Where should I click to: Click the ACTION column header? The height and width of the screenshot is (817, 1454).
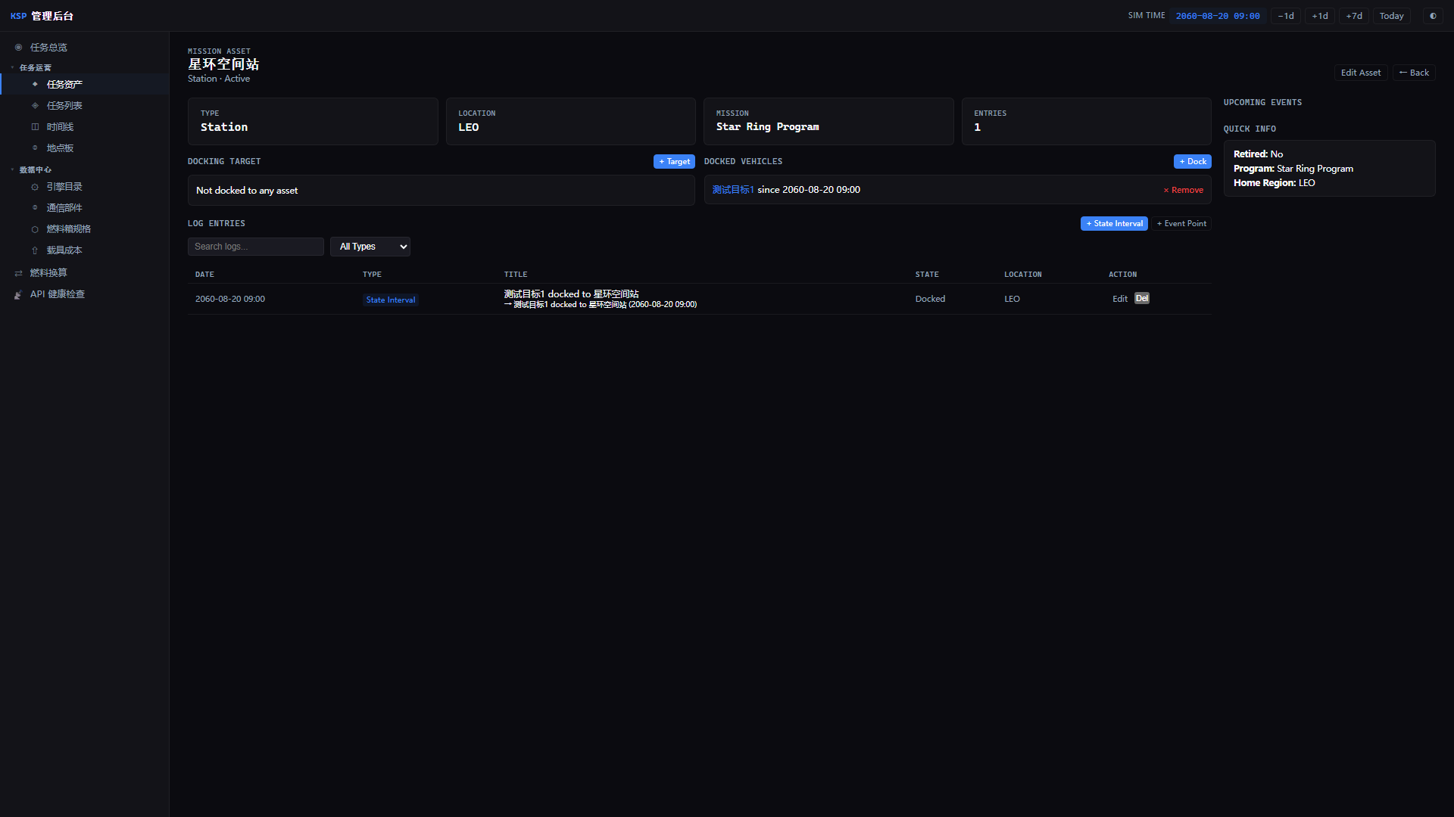(x=1123, y=275)
